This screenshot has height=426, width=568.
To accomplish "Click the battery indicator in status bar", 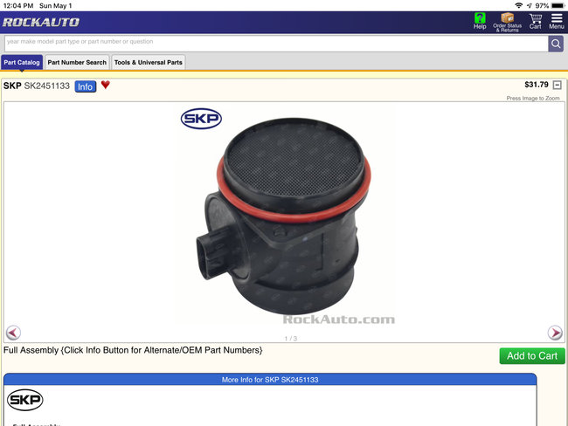I will tap(558, 6).
